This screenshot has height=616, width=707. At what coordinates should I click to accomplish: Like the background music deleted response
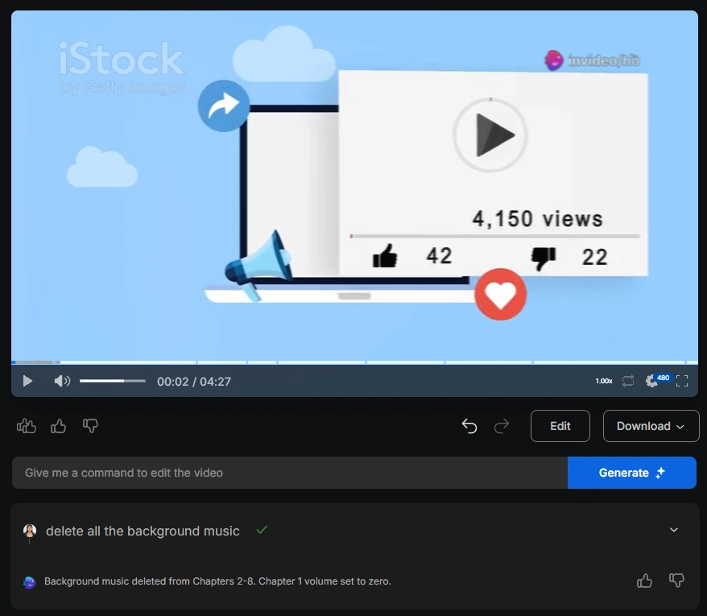(644, 581)
